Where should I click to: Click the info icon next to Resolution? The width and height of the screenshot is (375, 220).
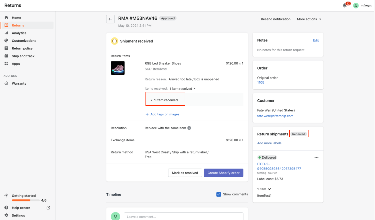189,128
